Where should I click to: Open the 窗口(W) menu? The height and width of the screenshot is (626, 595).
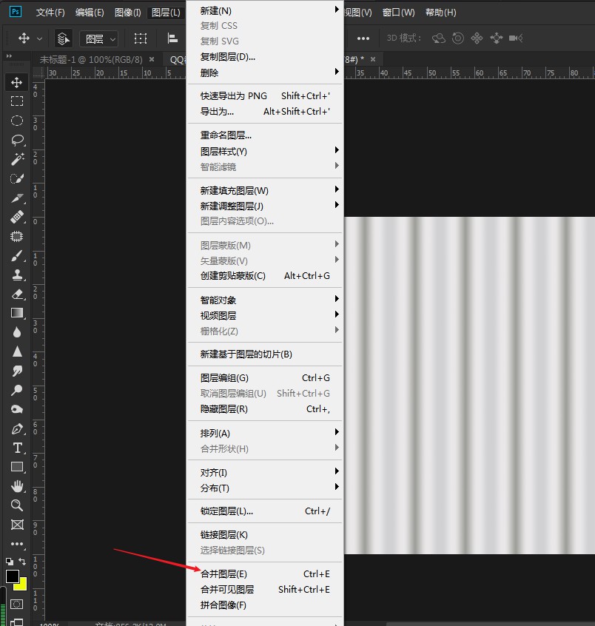399,13
